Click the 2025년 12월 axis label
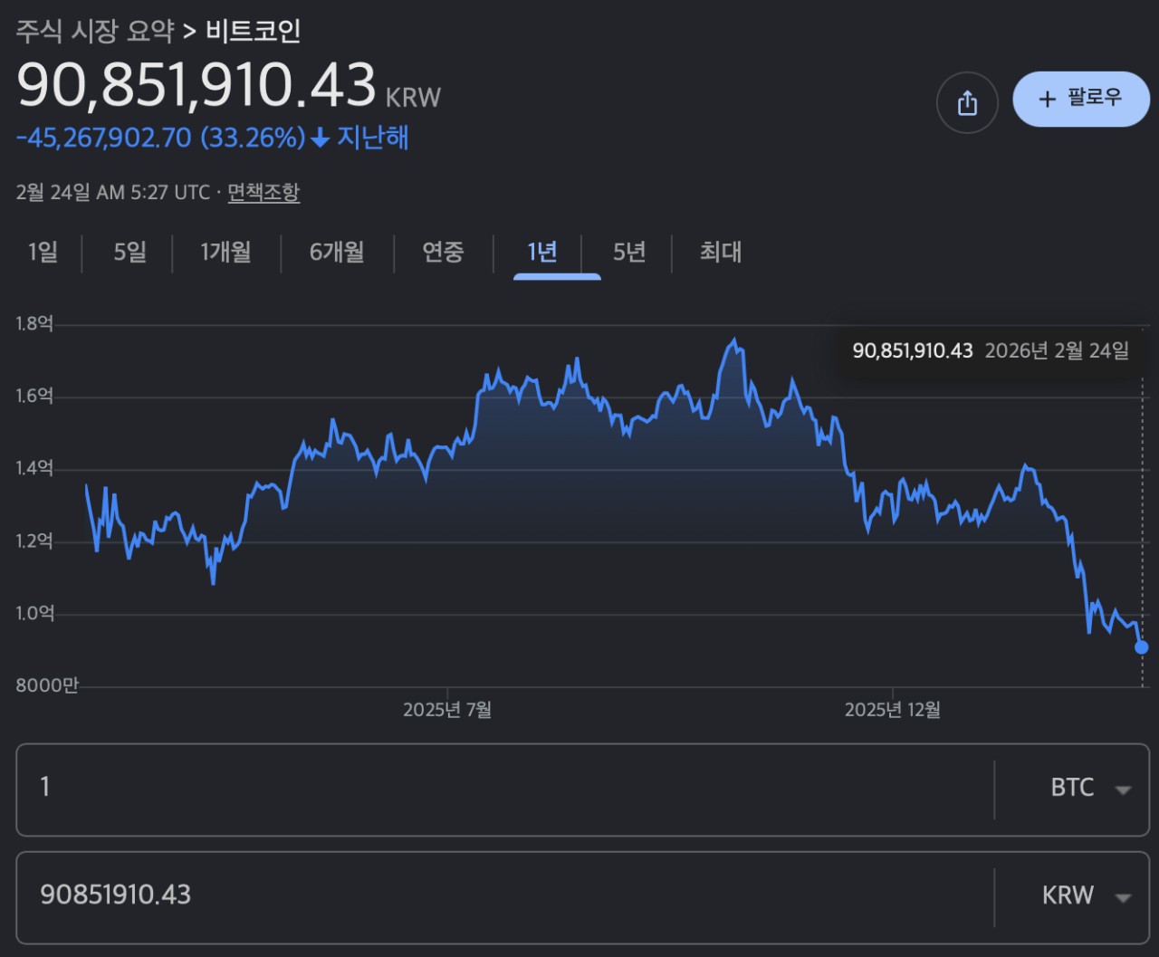The image size is (1159, 957). point(892,709)
